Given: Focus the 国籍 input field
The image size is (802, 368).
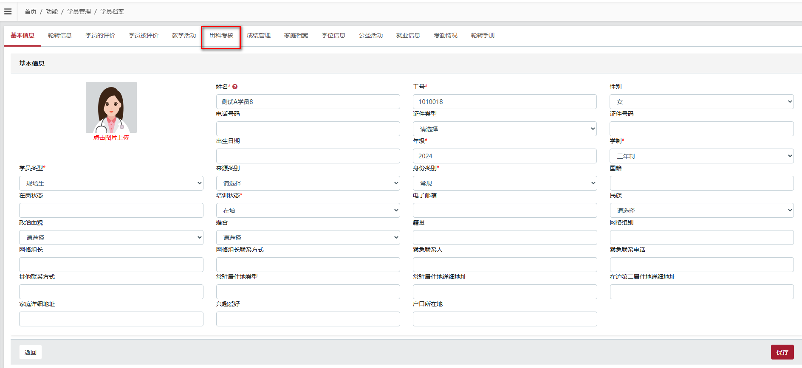Looking at the screenshot, I should tap(702, 183).
